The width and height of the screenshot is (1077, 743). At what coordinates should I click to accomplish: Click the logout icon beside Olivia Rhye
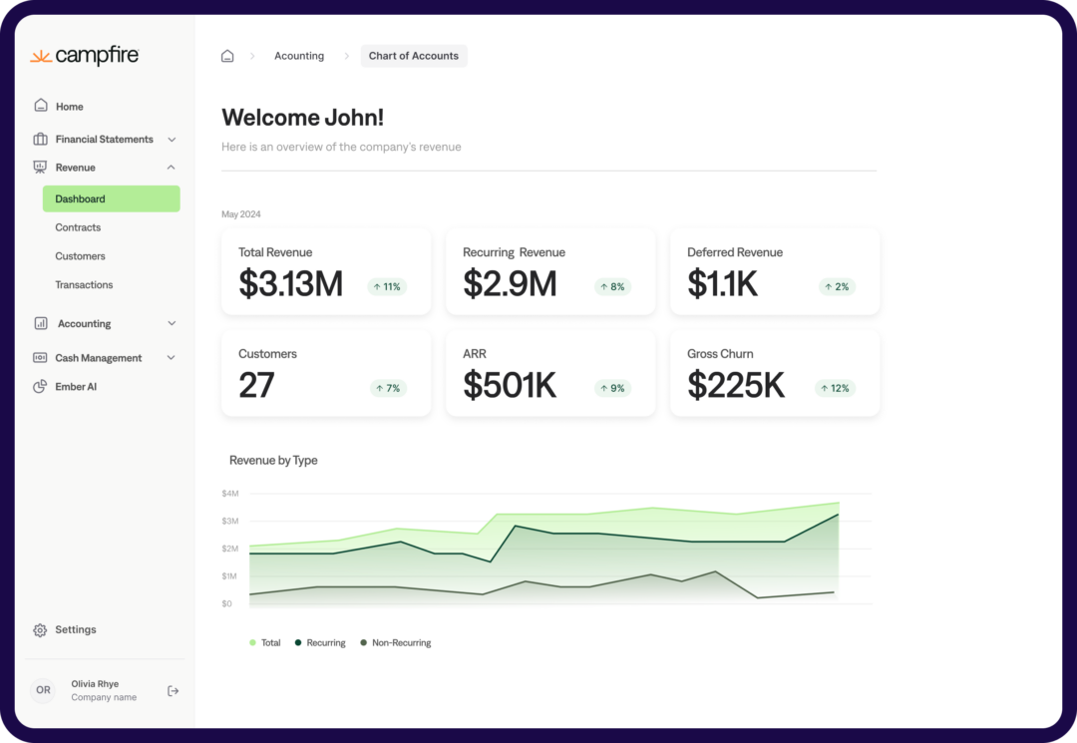tap(173, 691)
